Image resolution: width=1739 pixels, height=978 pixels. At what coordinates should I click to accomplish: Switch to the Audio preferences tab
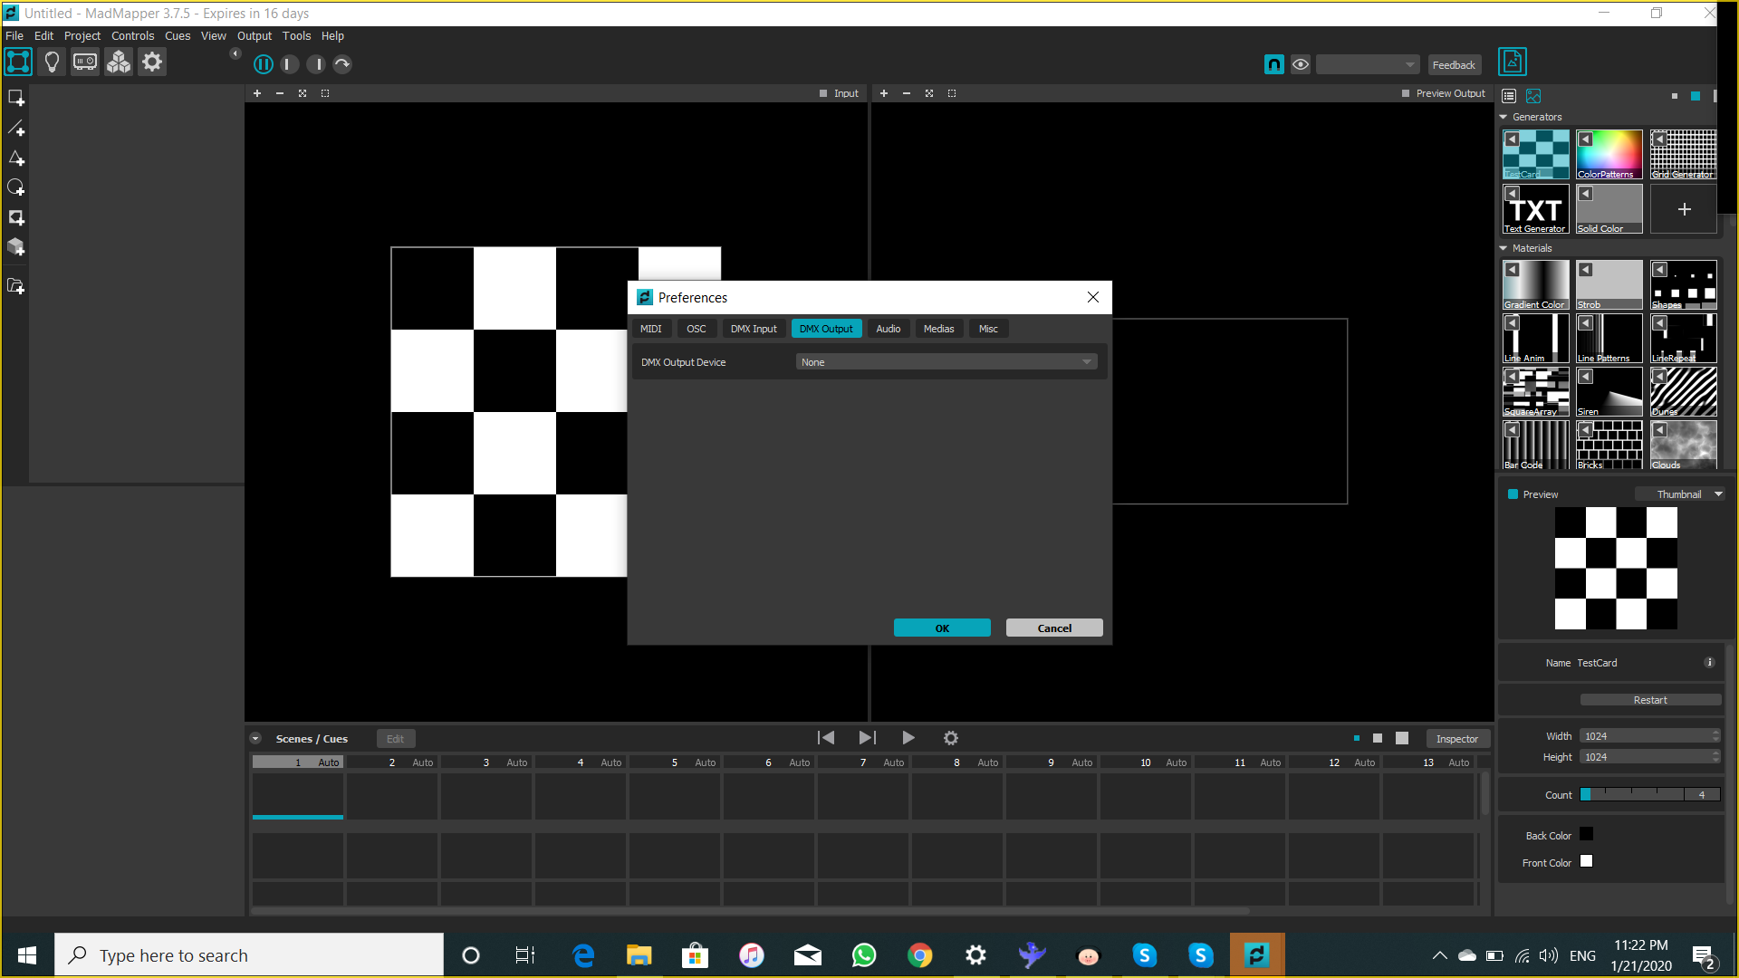coord(888,329)
